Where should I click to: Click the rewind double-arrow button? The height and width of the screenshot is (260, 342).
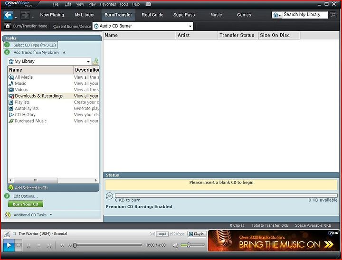pos(62,246)
